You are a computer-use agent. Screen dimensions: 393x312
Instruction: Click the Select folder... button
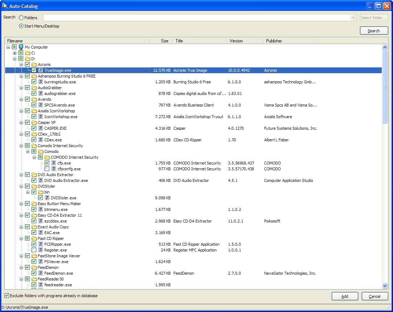tap(374, 17)
